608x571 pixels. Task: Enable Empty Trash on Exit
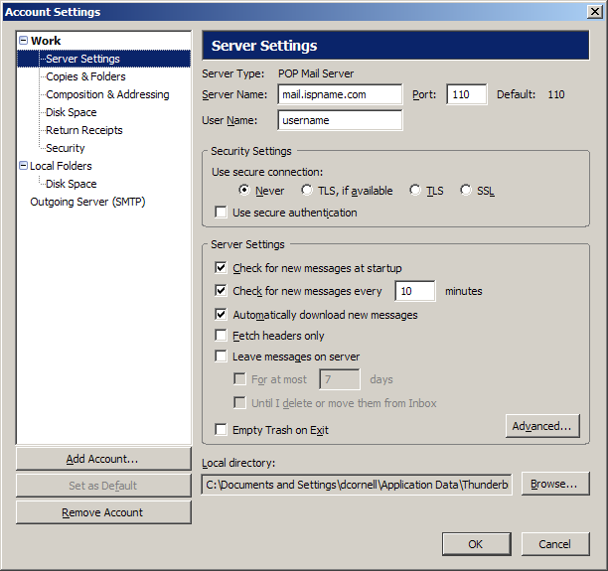tap(221, 430)
